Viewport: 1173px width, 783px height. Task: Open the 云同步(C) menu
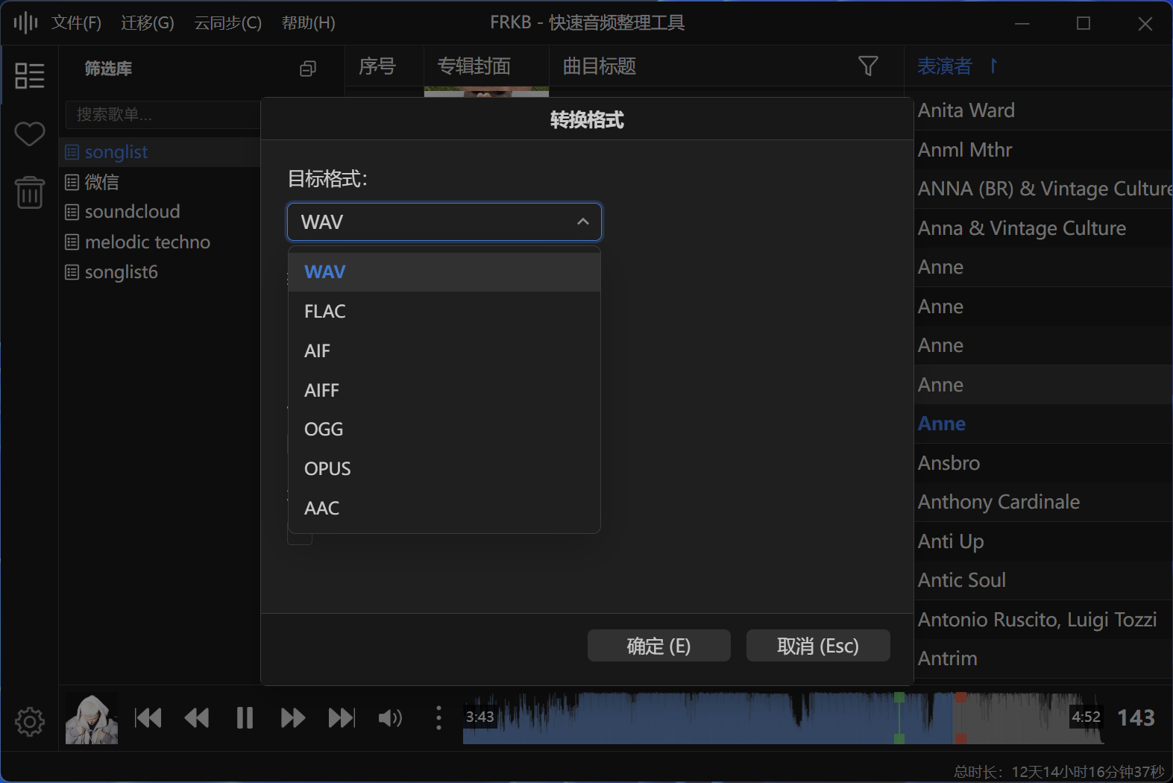pyautogui.click(x=227, y=23)
